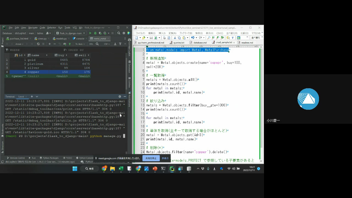Open PyCharm from the Windows taskbar

coord(172,169)
